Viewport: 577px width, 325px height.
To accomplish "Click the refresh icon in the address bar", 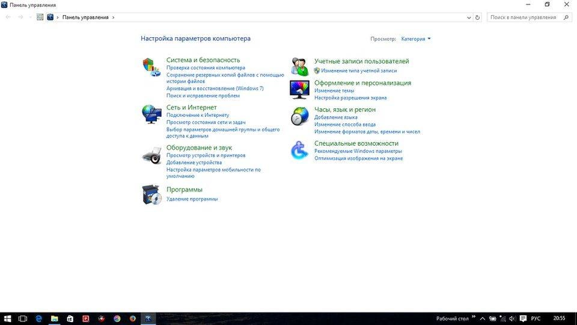I will [477, 17].
